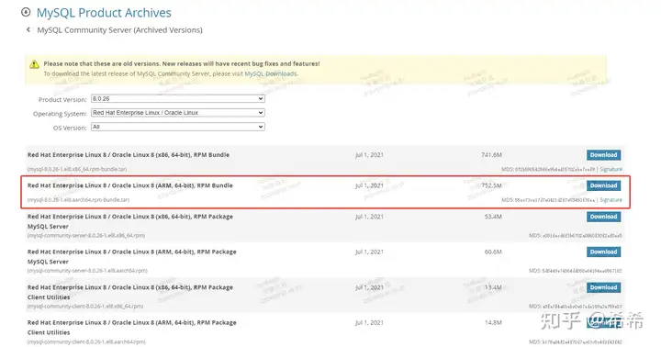This screenshot has width=661, height=347.
Task: Click the 14.8M file size
Action: tap(493, 322)
